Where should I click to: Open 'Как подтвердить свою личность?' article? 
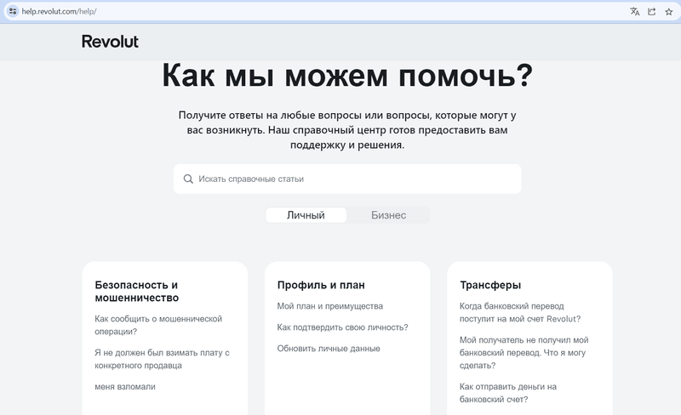[x=343, y=327]
